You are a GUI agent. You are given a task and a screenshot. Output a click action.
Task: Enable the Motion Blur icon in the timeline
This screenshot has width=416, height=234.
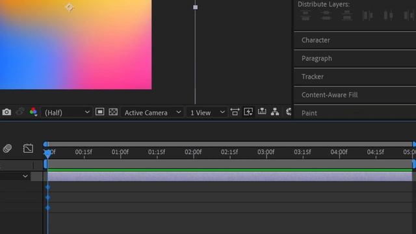(x=7, y=148)
